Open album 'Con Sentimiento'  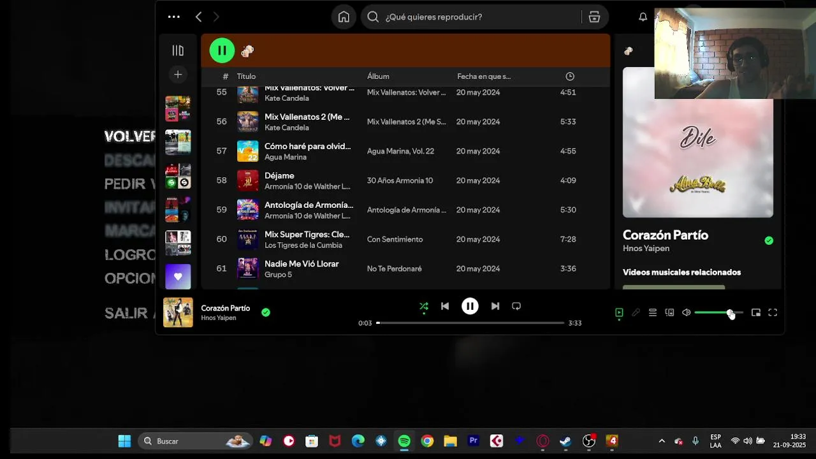click(x=395, y=239)
